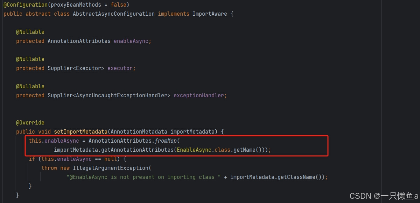The width and height of the screenshot is (420, 203).
Task: Click the AnnotationAttributes type in field declaration
Action: 79,41
